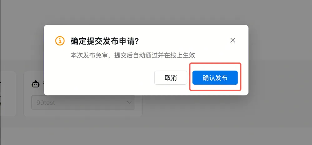Click the orange info icon
312x145 pixels.
pos(60,41)
